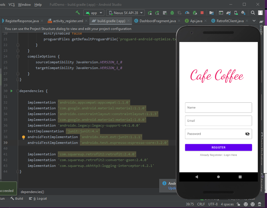Collapse the compileOptions fold marker
Viewport: 267px width, 208px height.
tap(18, 56)
